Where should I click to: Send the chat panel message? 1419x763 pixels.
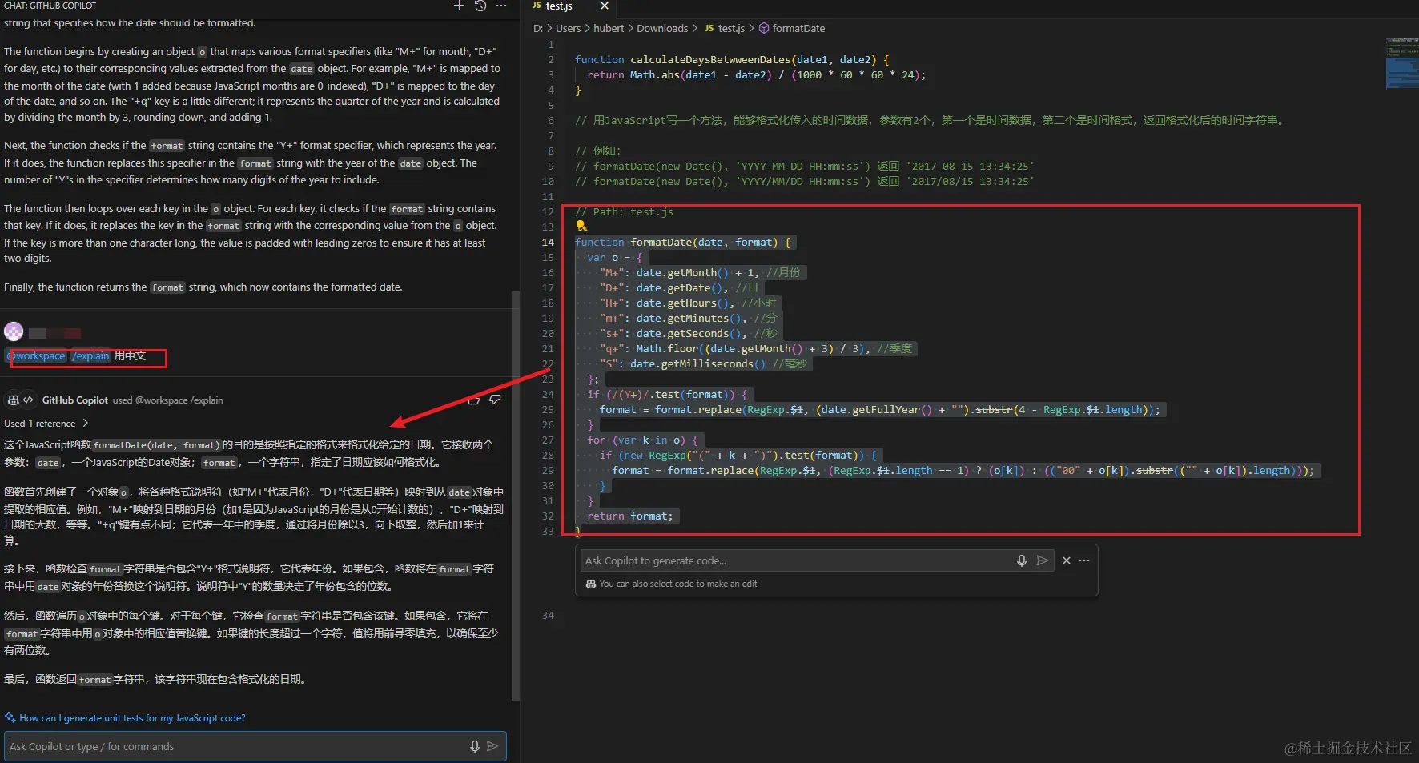[492, 746]
